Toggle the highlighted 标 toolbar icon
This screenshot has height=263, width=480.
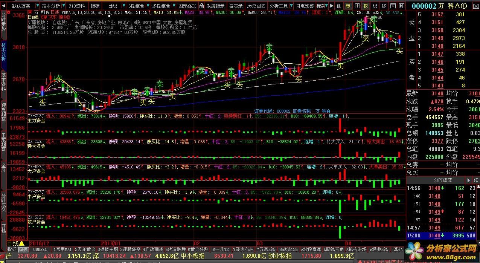click(x=348, y=6)
